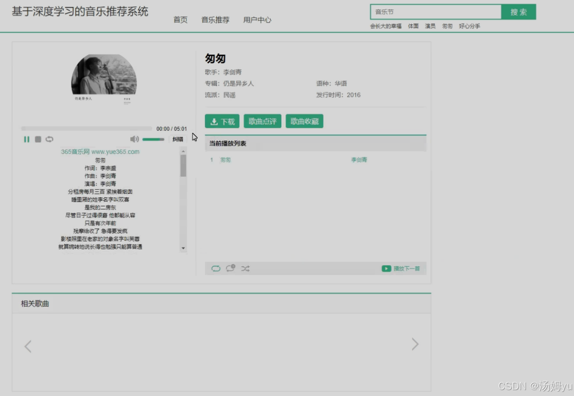574x396 pixels.
Task: Click the album cover thumbnail 仍是异乡人
Action: pos(104,80)
